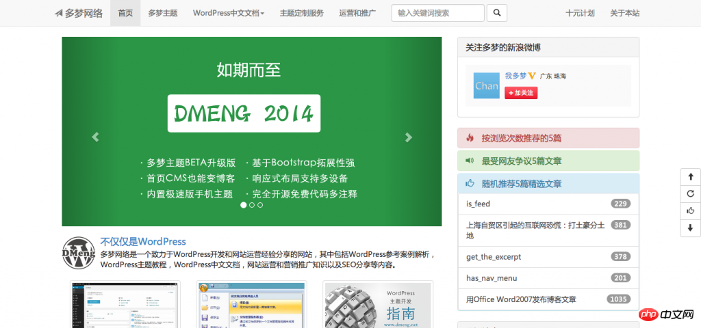Click the scroll-to-top arrow in floating toolbar
701x328 pixels.
point(690,176)
